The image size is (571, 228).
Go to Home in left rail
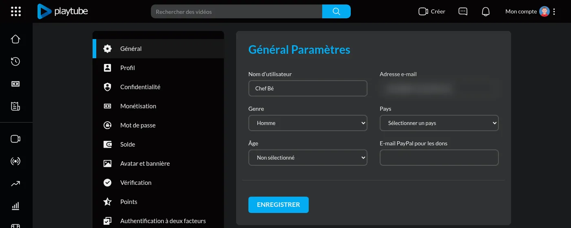point(15,39)
